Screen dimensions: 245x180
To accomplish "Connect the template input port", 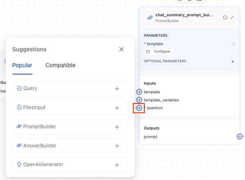I will point(139,92).
